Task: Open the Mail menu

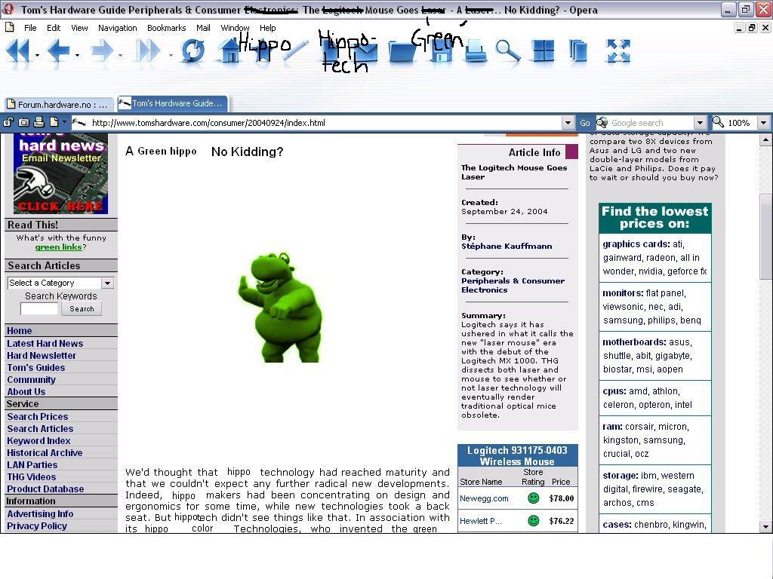Action: tap(203, 28)
